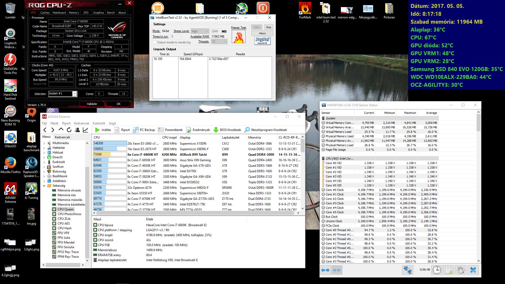Open FurMark desktop shortcut
The width and height of the screenshot is (505, 284).
[305, 11]
